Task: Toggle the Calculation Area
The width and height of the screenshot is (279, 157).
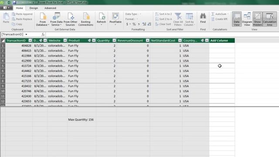Action: (269, 19)
